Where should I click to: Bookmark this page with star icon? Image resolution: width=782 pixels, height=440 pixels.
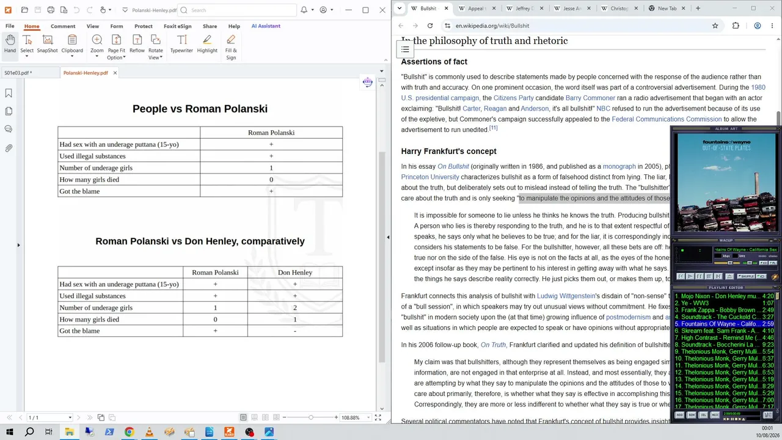715,26
